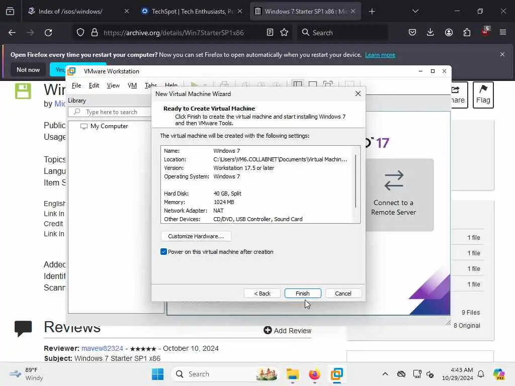Click the taskbar Search box
515x386 pixels.
coord(225,374)
